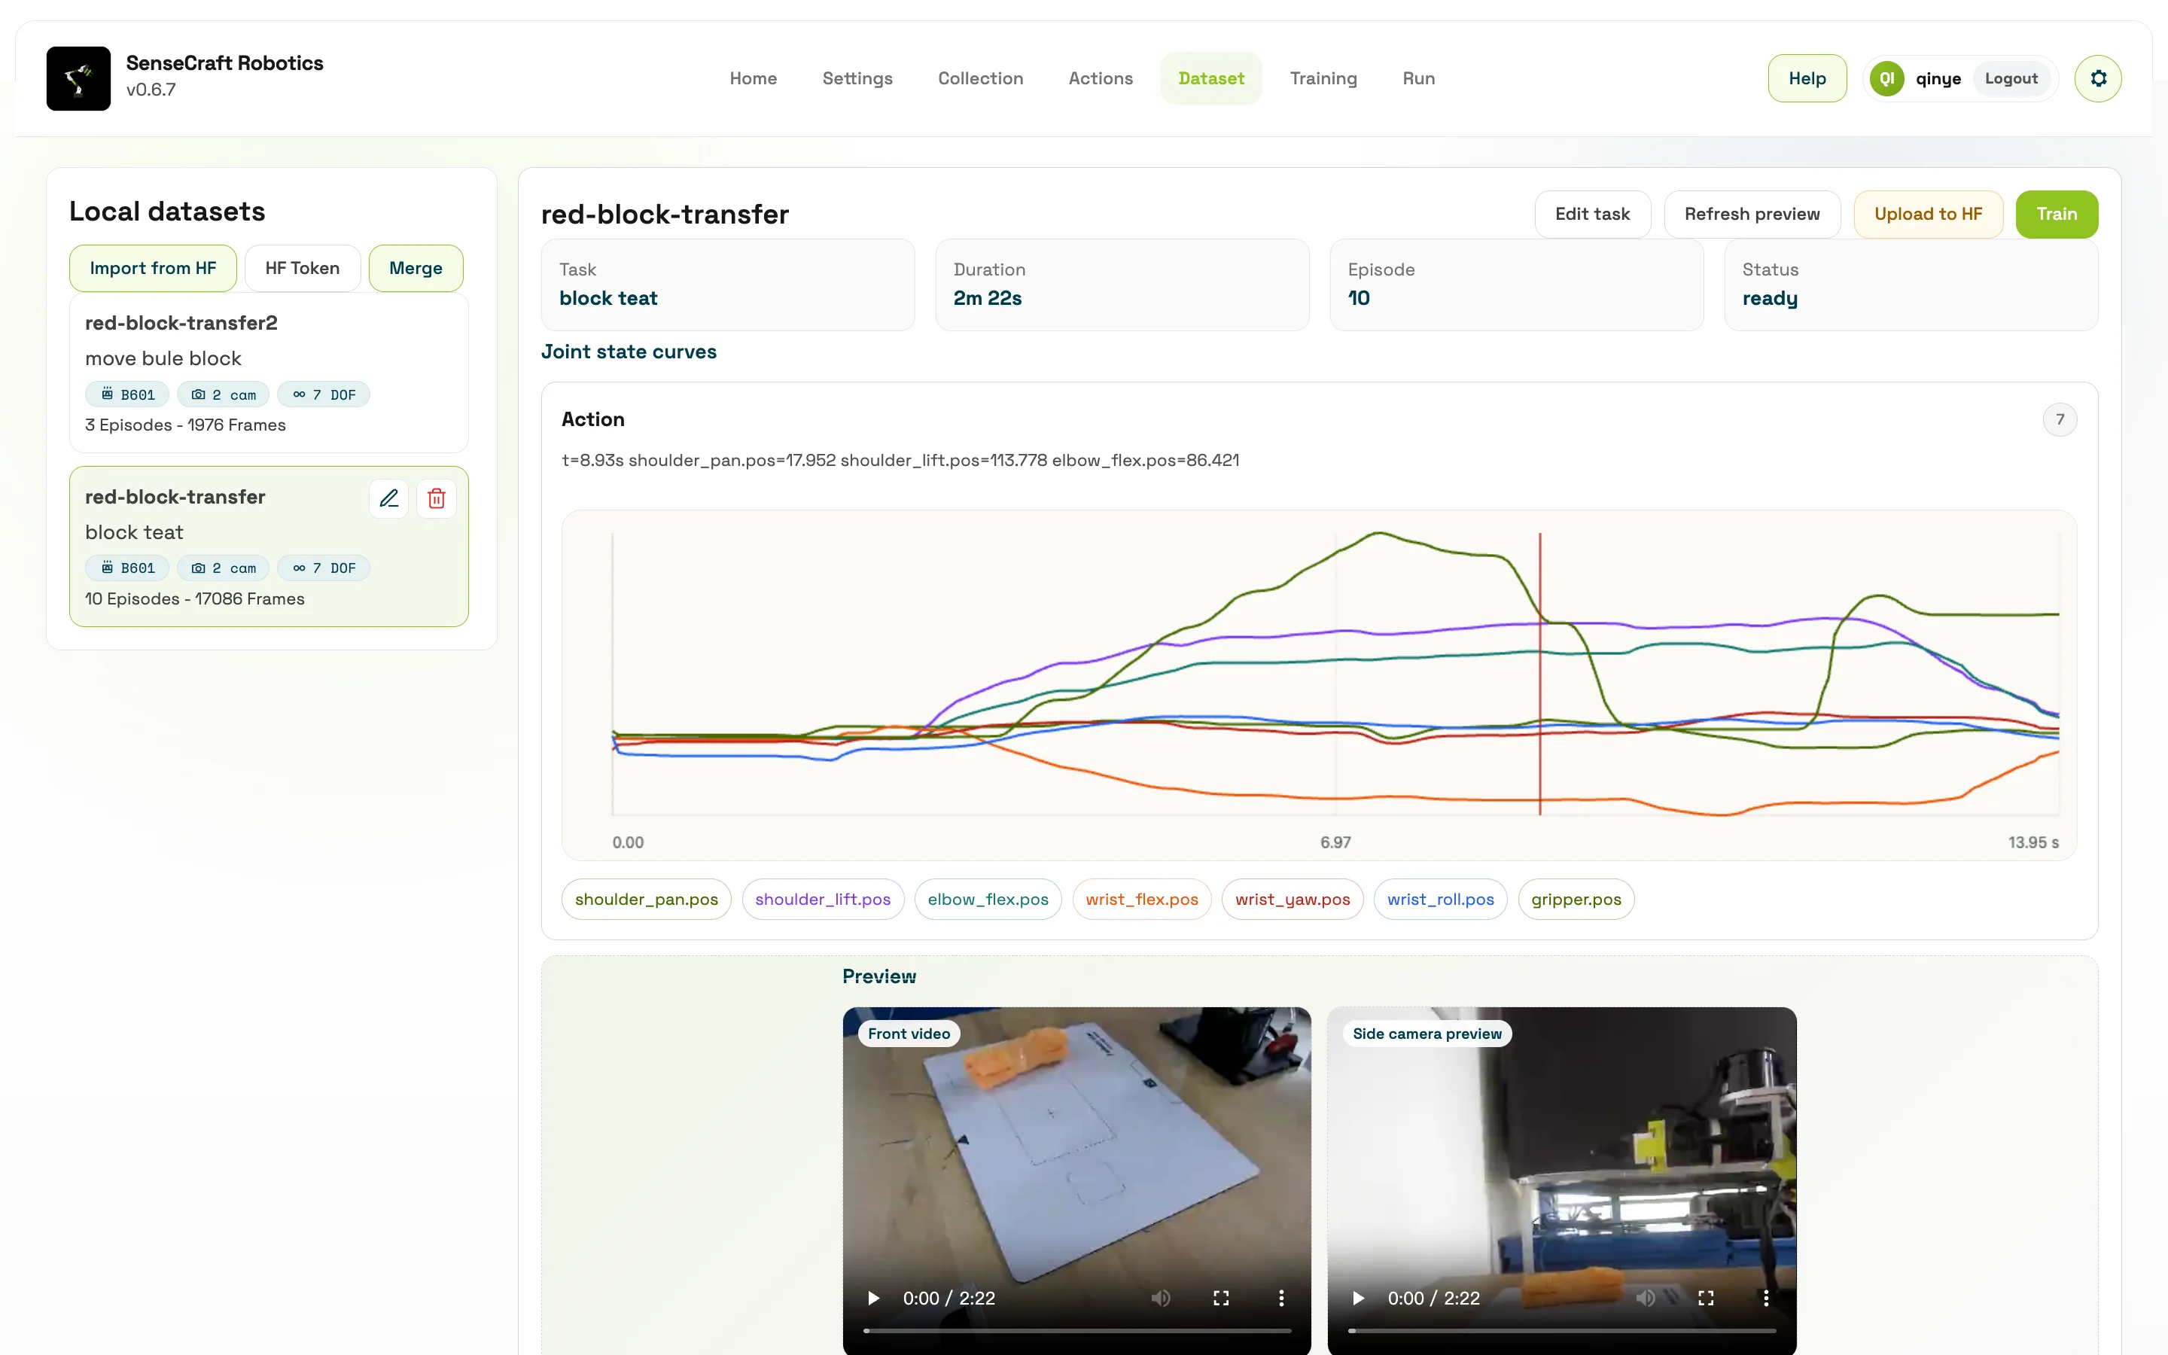The height and width of the screenshot is (1355, 2168).
Task: Click Logout
Action: 2011,79
